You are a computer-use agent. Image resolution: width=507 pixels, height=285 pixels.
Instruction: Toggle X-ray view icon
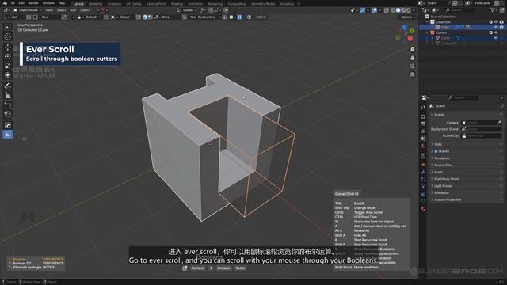click(x=387, y=10)
